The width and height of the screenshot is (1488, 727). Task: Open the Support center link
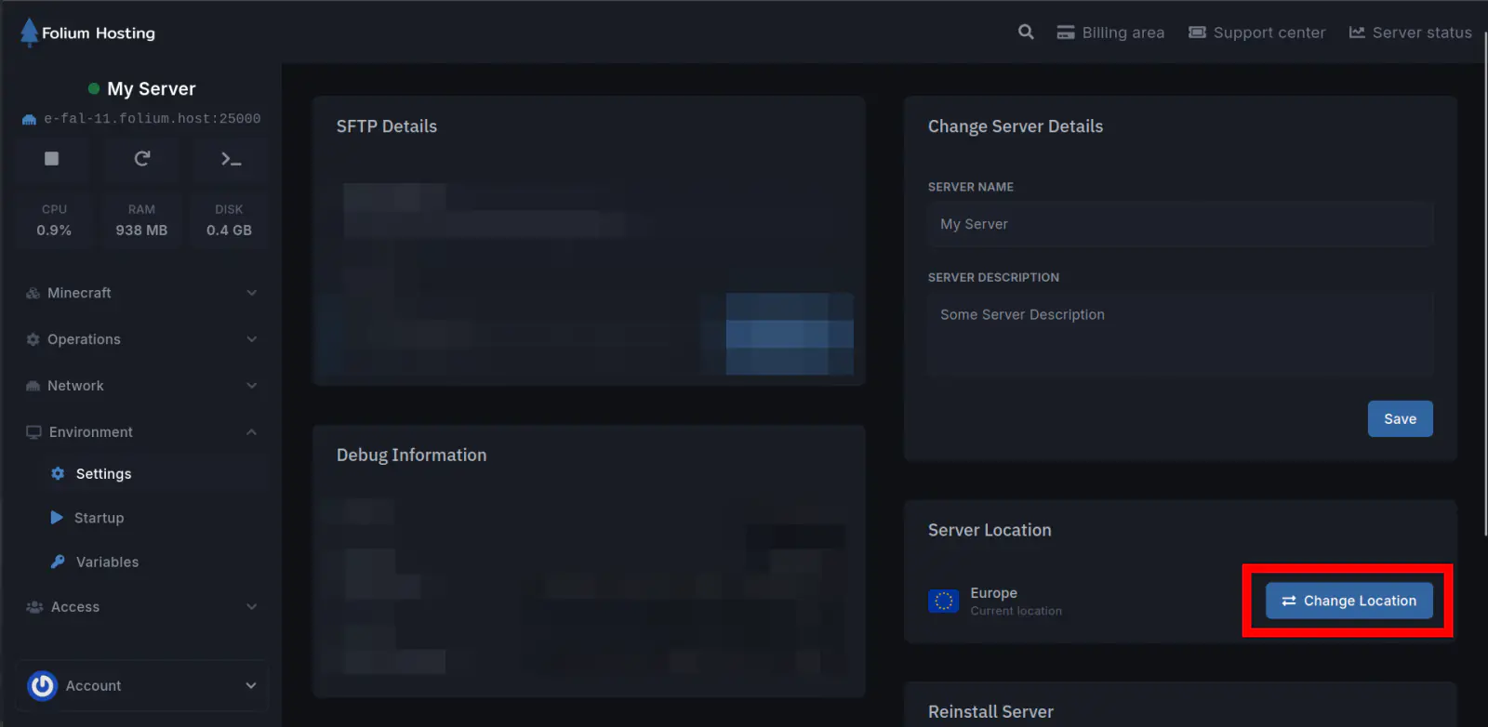tap(1257, 33)
